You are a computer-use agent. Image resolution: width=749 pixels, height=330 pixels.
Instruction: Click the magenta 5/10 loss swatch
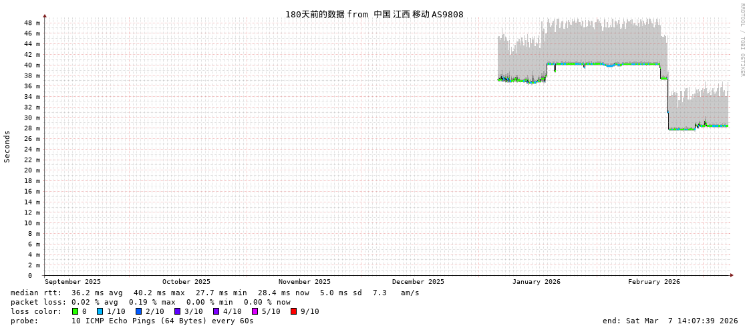[255, 311]
